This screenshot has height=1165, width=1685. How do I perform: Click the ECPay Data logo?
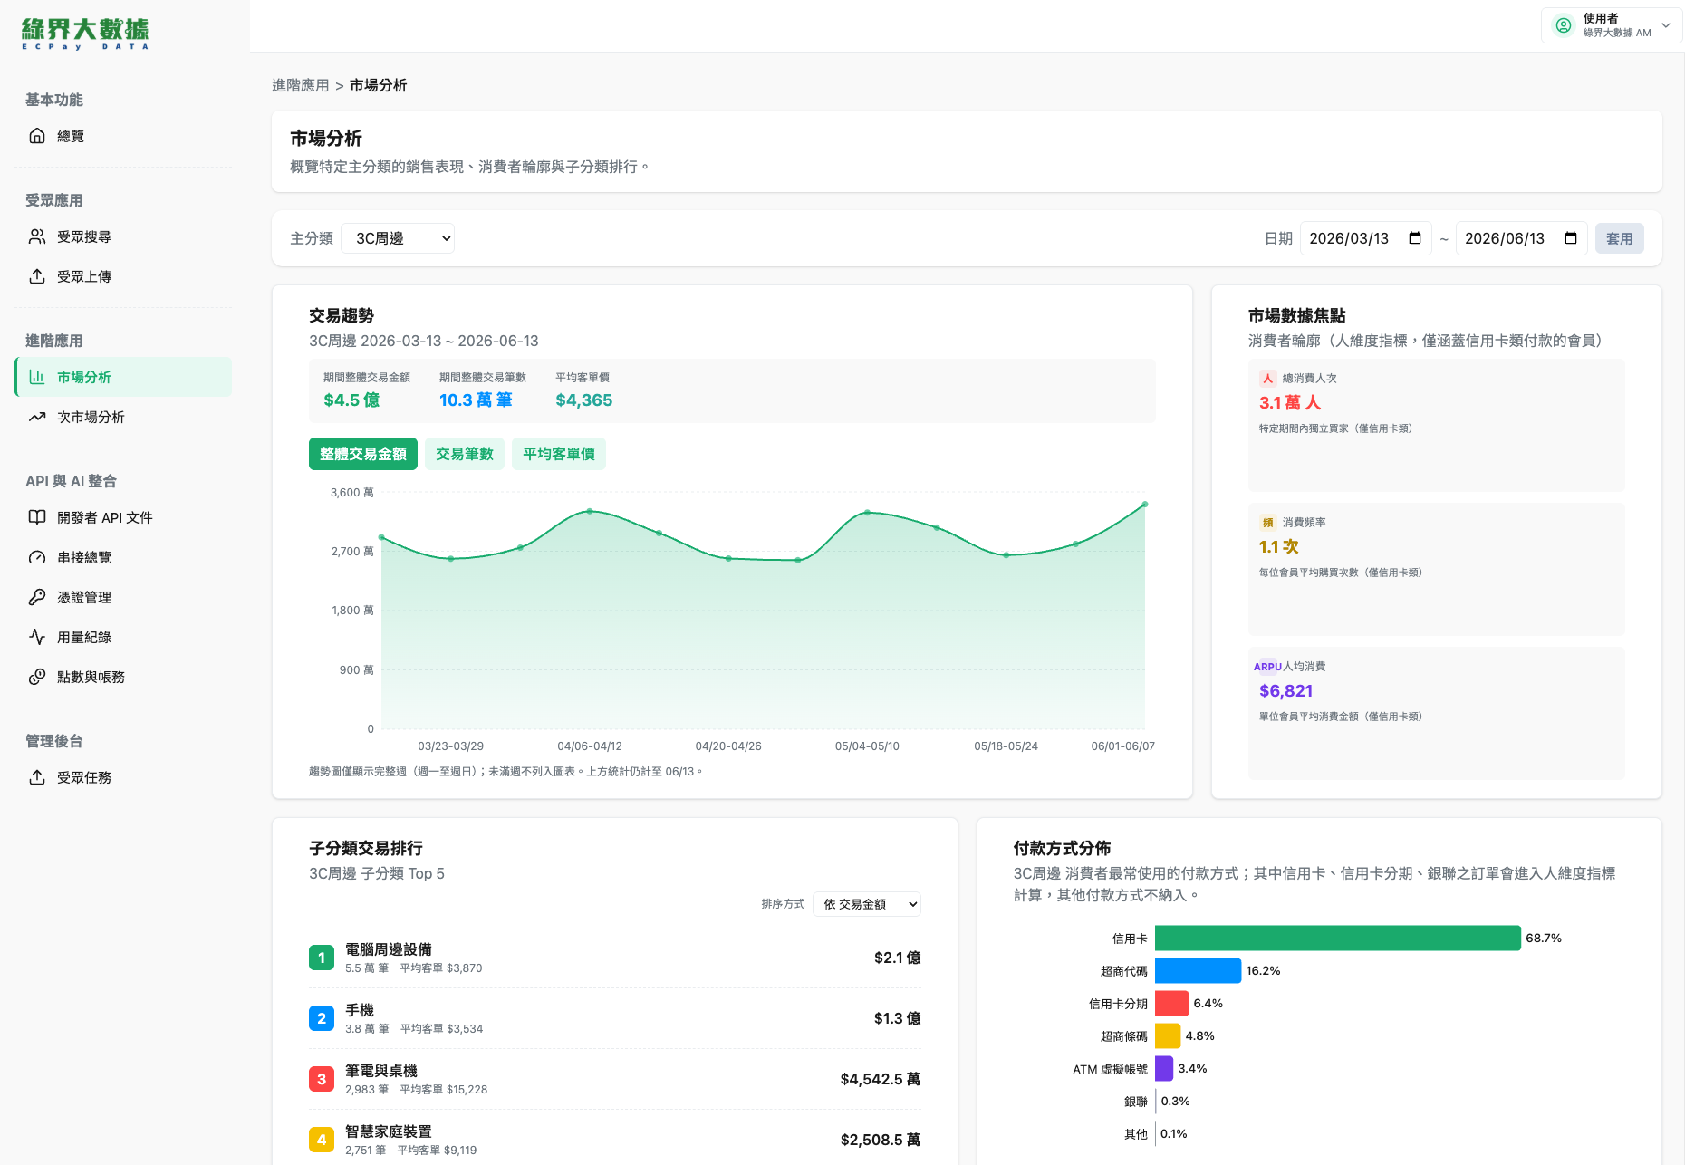[x=85, y=34]
